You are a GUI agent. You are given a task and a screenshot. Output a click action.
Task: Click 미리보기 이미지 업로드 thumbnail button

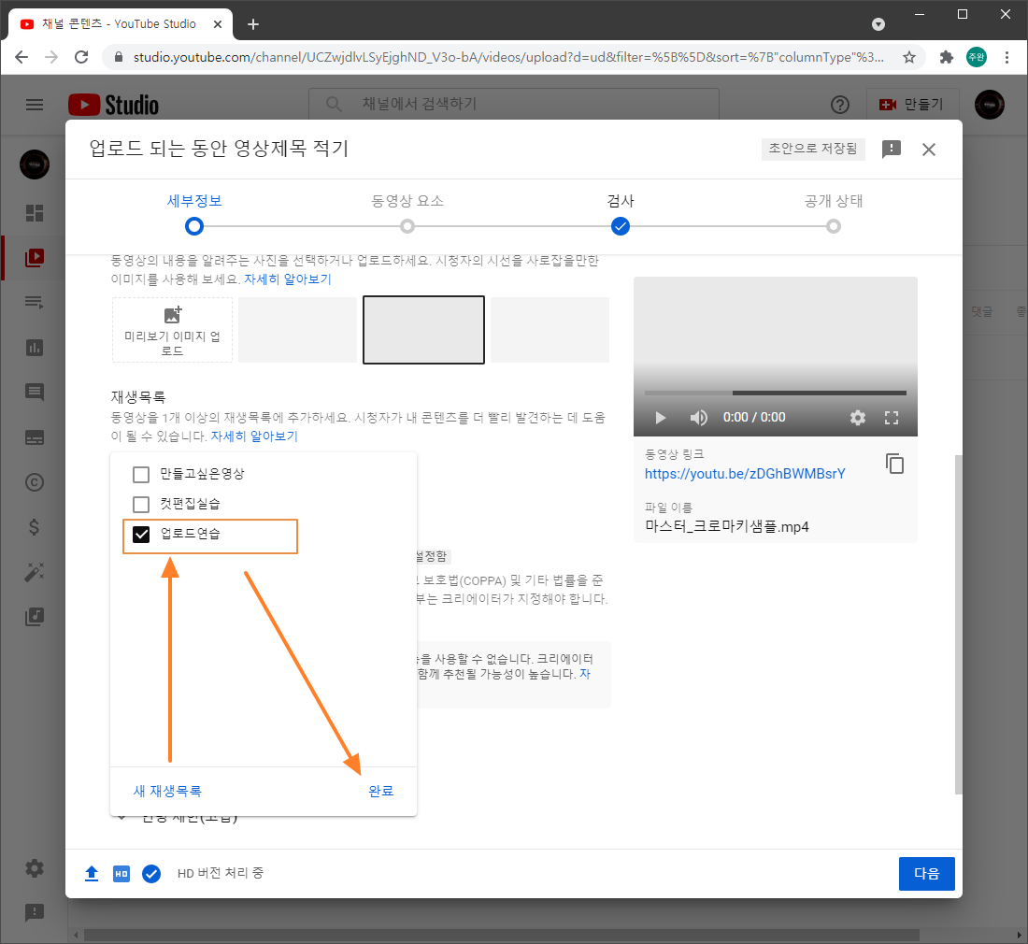pos(173,331)
